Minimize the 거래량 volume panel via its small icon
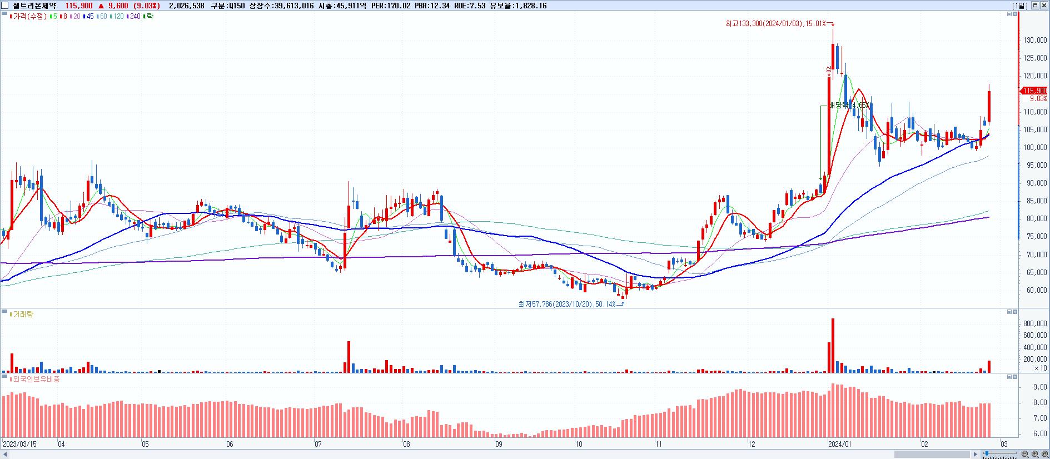Viewport: 1050px width, 459px height. [1009, 312]
